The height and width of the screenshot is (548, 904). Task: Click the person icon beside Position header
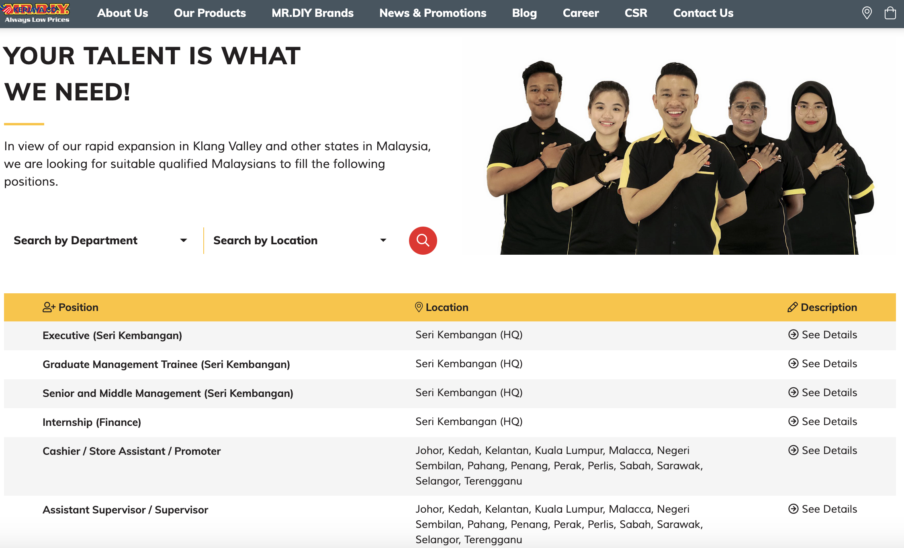click(49, 307)
